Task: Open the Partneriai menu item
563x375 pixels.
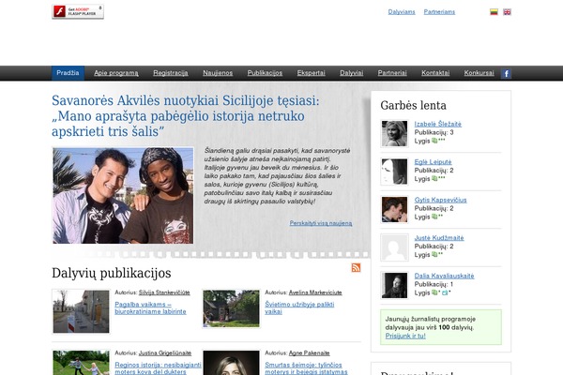Action: [392, 73]
